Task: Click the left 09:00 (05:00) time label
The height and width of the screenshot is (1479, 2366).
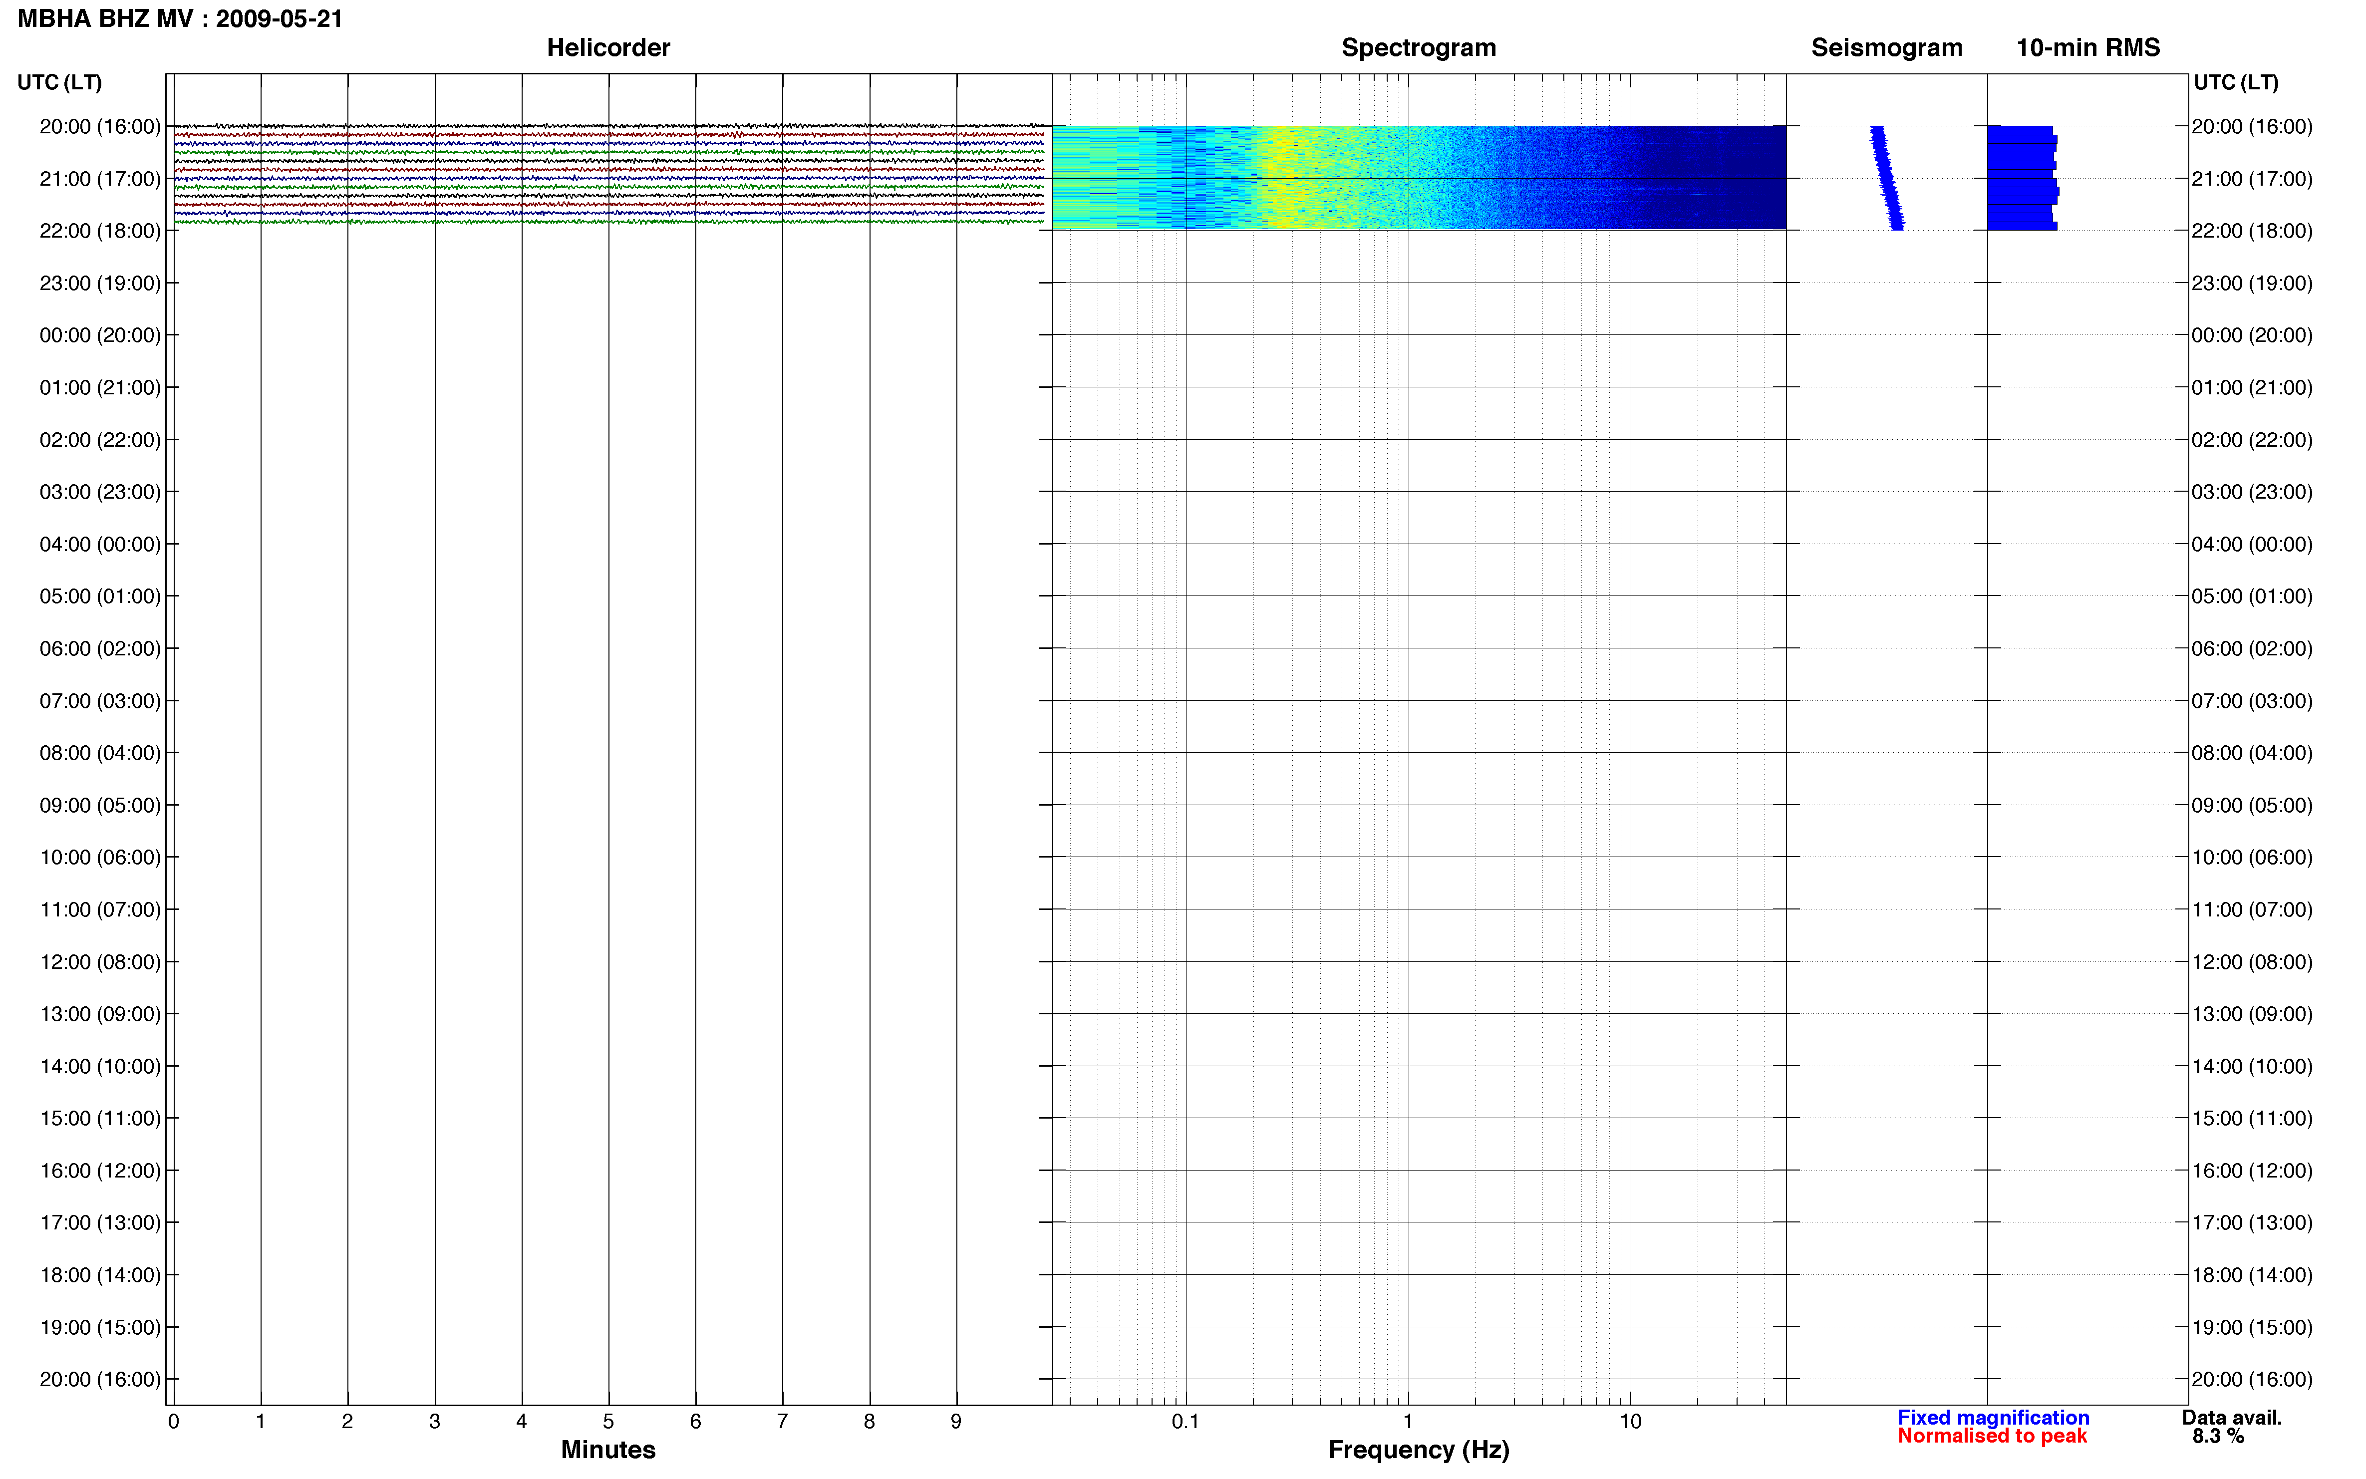Action: click(100, 805)
